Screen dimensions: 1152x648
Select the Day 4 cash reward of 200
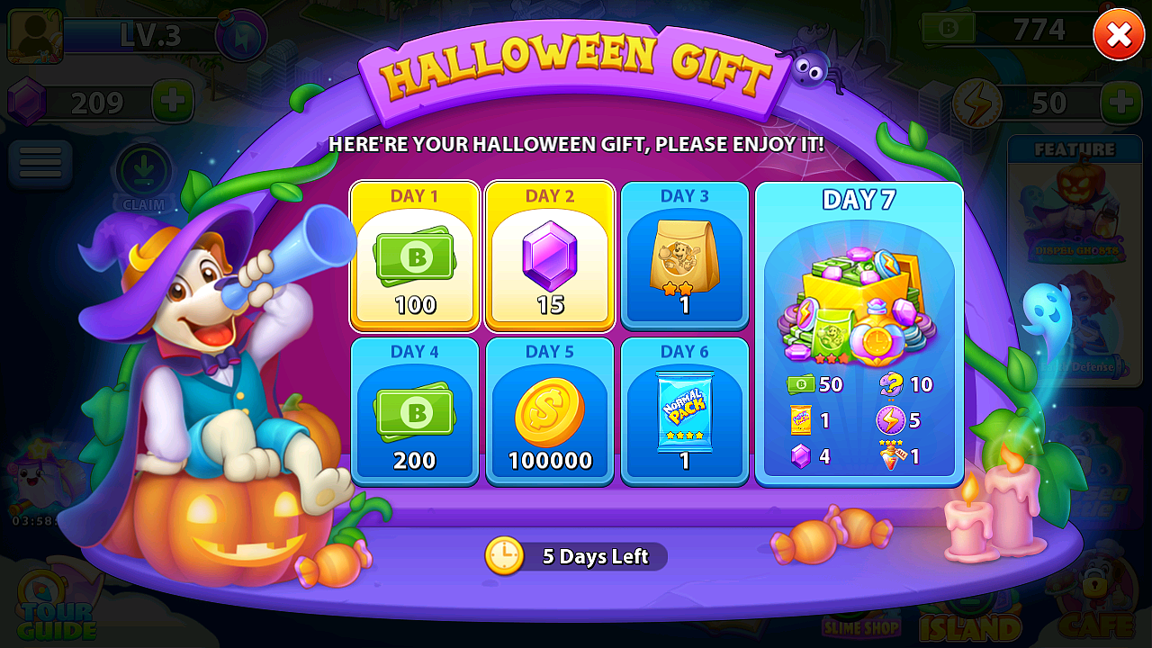coord(415,411)
